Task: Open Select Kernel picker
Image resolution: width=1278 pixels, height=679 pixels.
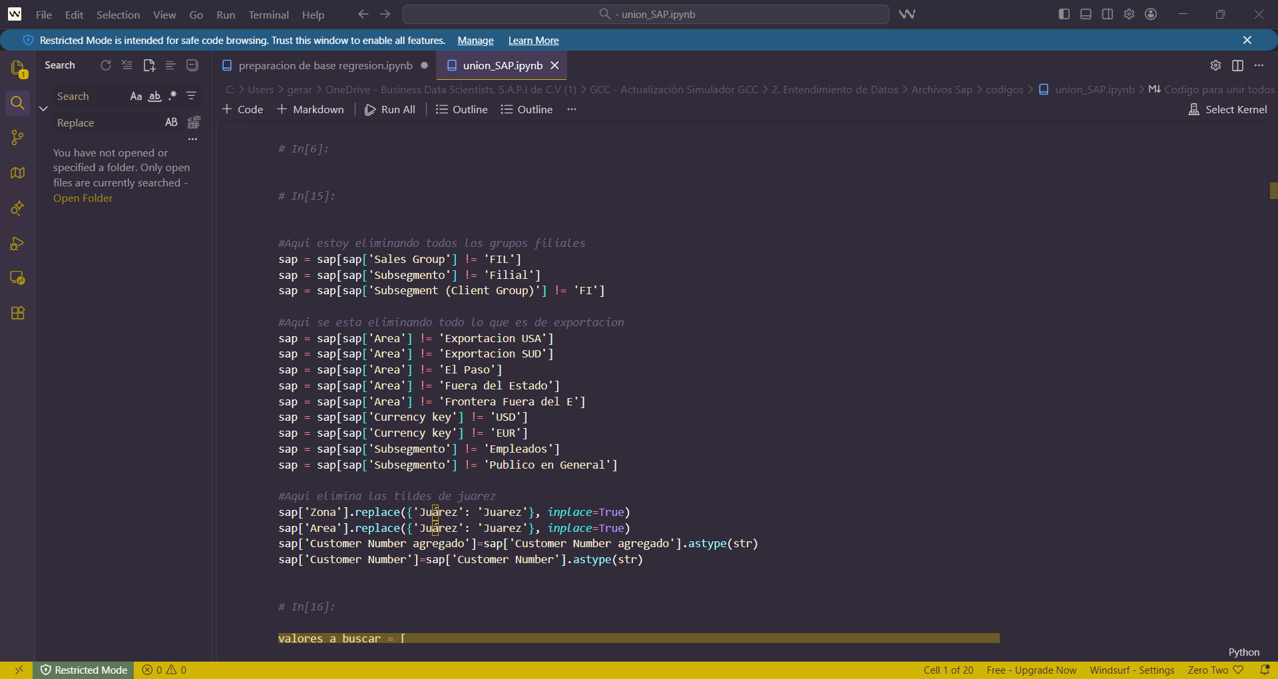Action: click(1228, 109)
